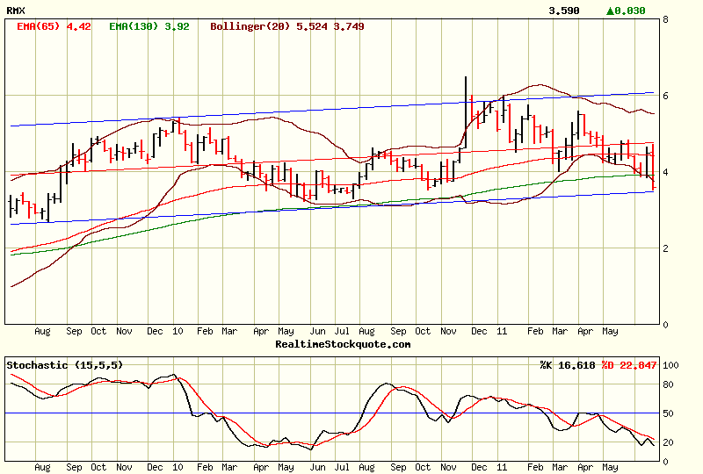Click the 80 label on stochastic axis
The height and width of the screenshot is (474, 703).
[x=669, y=384]
